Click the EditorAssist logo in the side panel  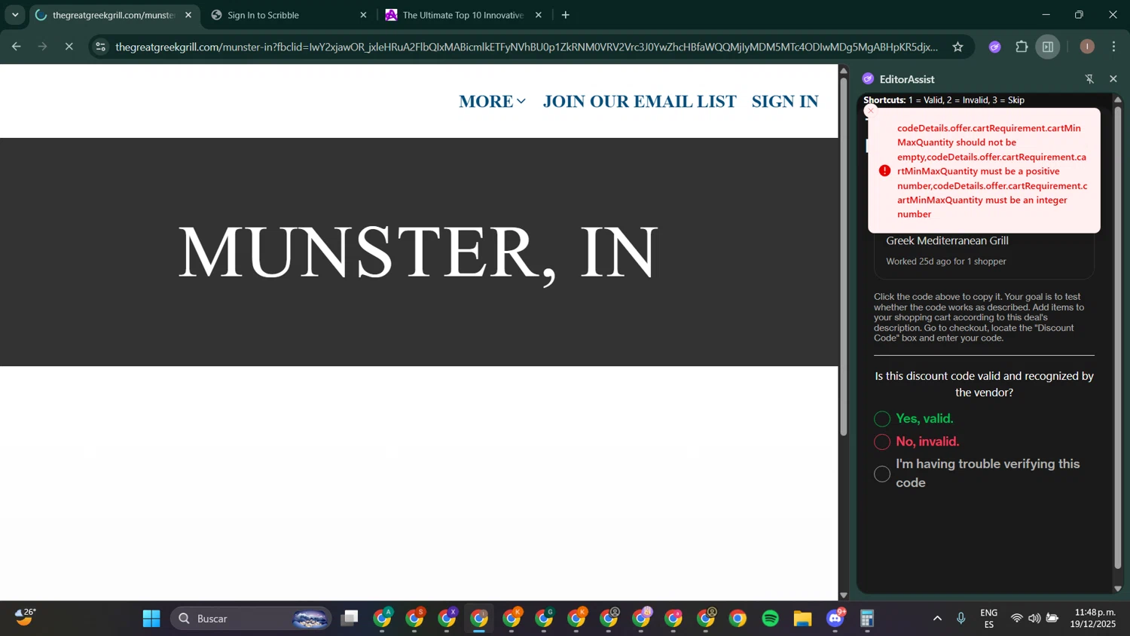click(868, 79)
